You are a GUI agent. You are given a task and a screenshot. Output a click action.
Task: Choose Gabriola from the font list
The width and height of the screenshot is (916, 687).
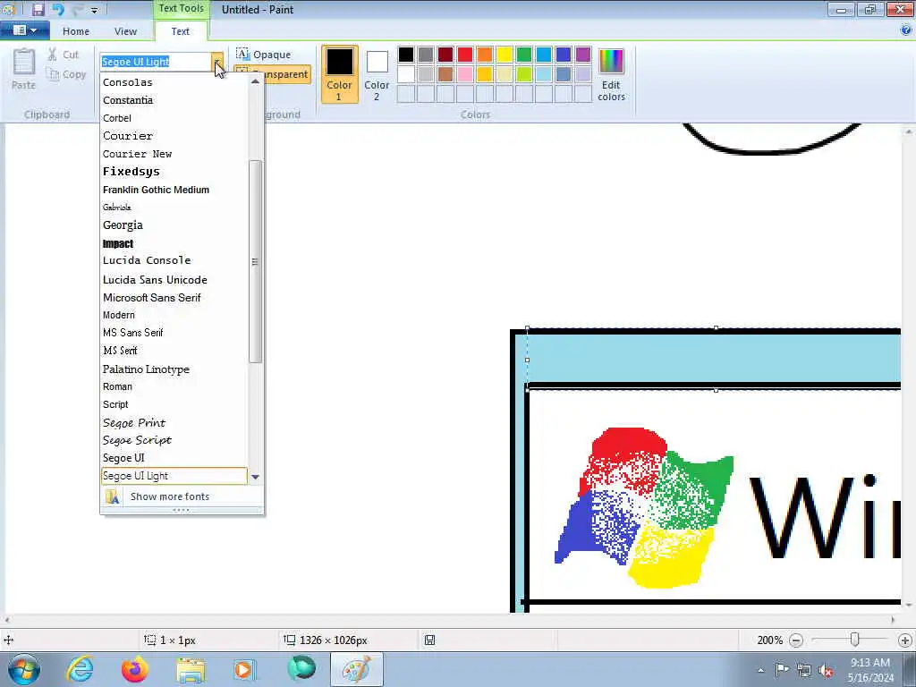tap(174, 208)
